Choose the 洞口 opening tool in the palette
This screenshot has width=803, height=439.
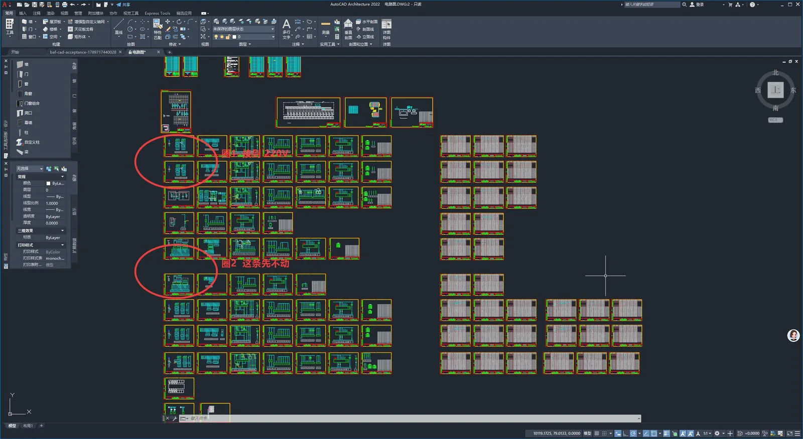[25, 113]
